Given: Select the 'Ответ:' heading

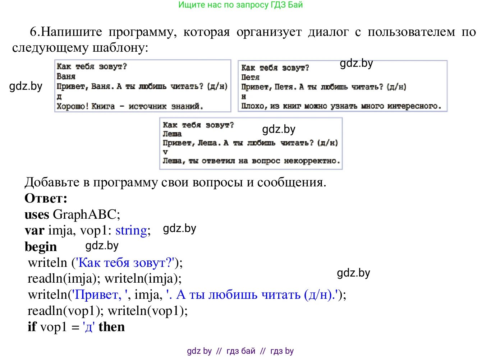Looking at the screenshot, I should [x=45, y=198].
